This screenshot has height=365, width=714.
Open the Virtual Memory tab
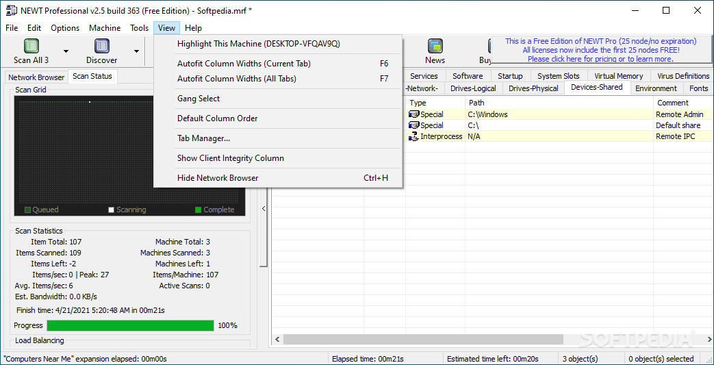click(619, 76)
